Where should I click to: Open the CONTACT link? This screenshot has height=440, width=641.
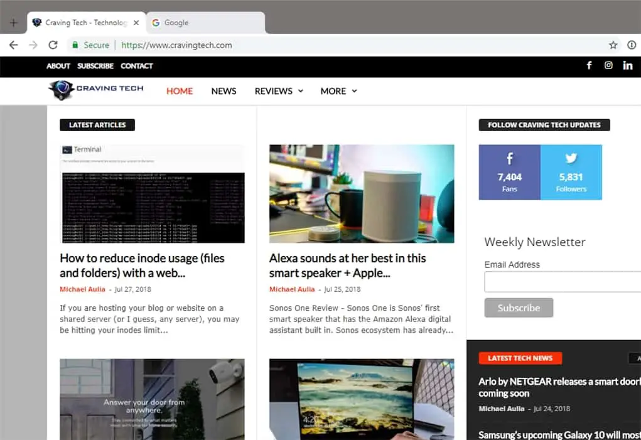[x=136, y=66]
